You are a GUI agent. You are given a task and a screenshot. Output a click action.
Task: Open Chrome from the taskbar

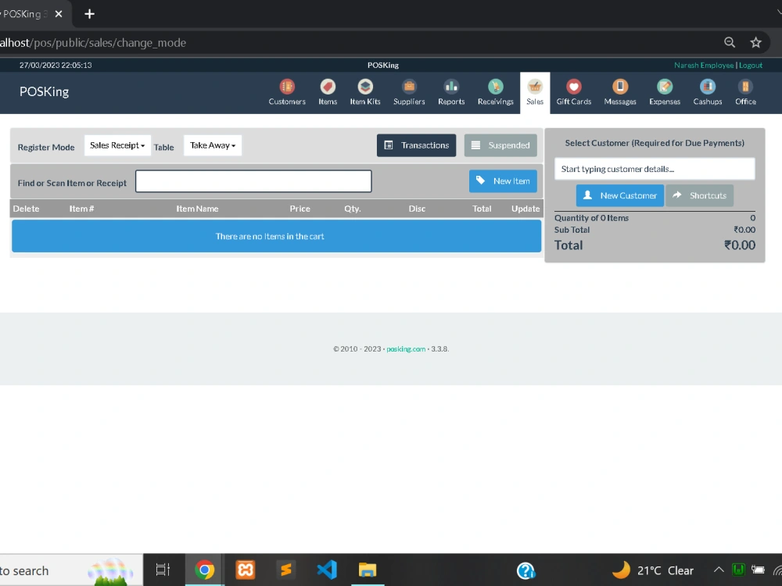point(204,570)
